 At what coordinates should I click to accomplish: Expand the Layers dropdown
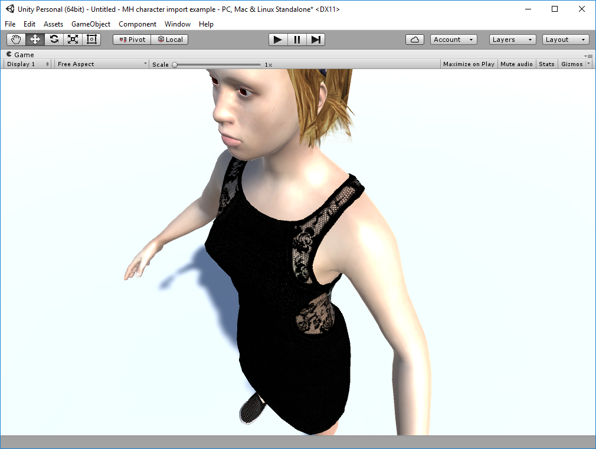512,40
